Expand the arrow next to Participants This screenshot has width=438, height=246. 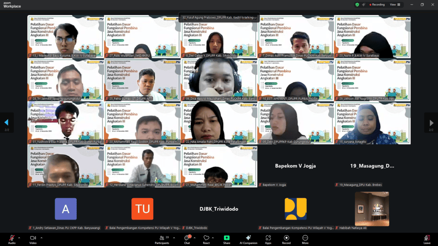pyautogui.click(x=174, y=237)
